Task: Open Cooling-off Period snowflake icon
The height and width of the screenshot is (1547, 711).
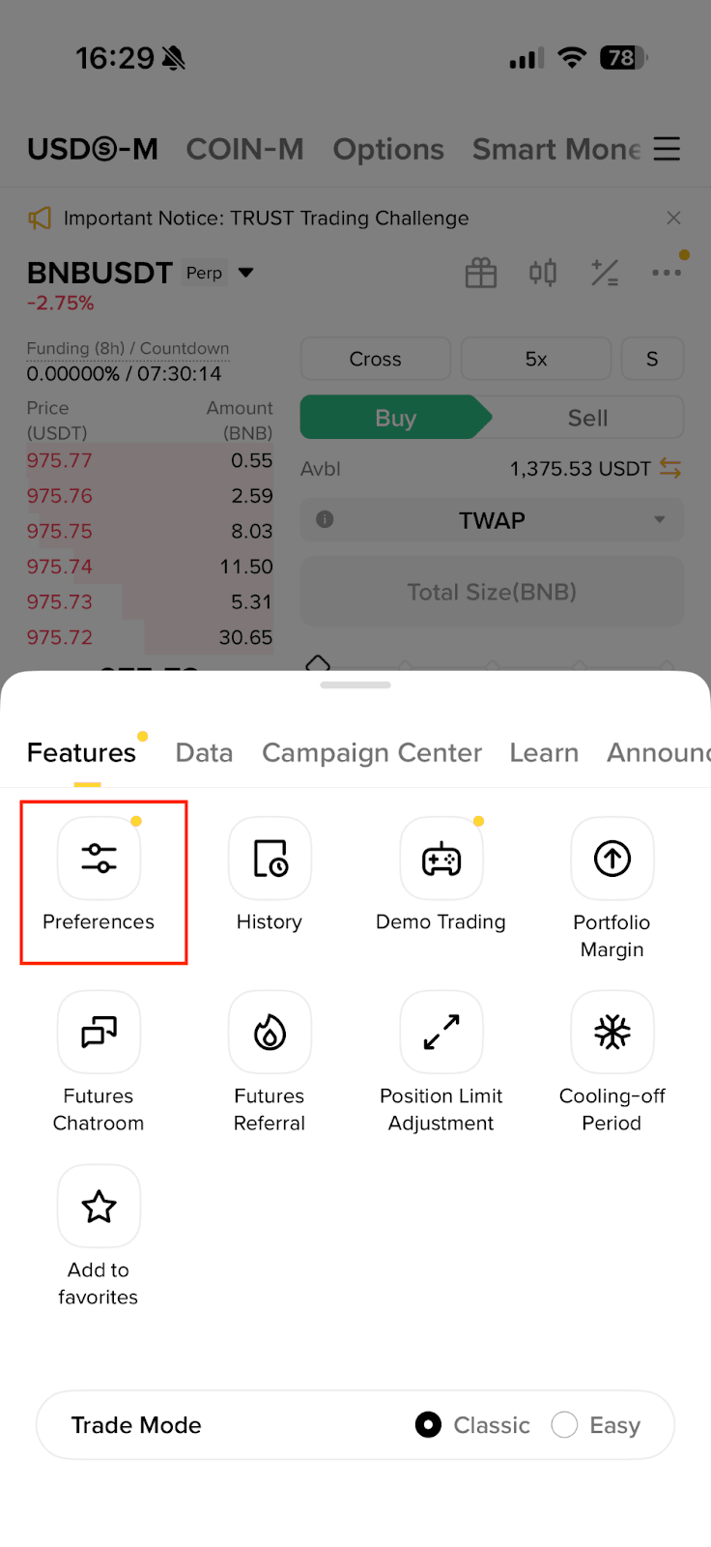Action: pyautogui.click(x=612, y=1032)
